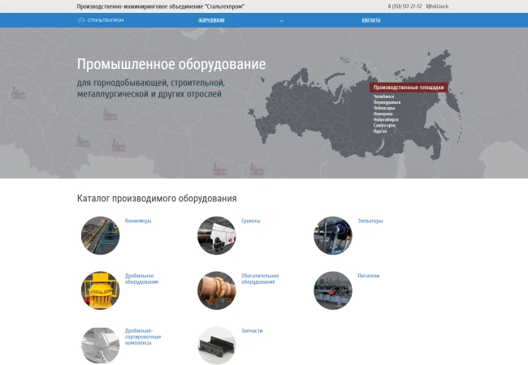Expand the chevron next to Оборудование menu
The image size is (528, 365).
(282, 20)
